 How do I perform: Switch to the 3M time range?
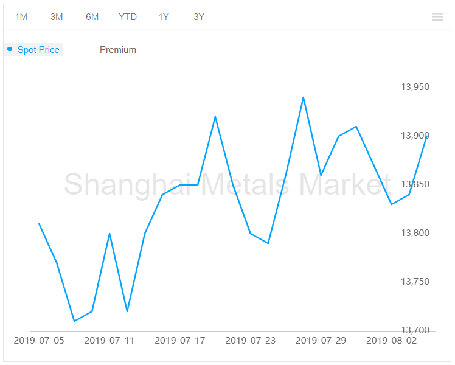[57, 17]
